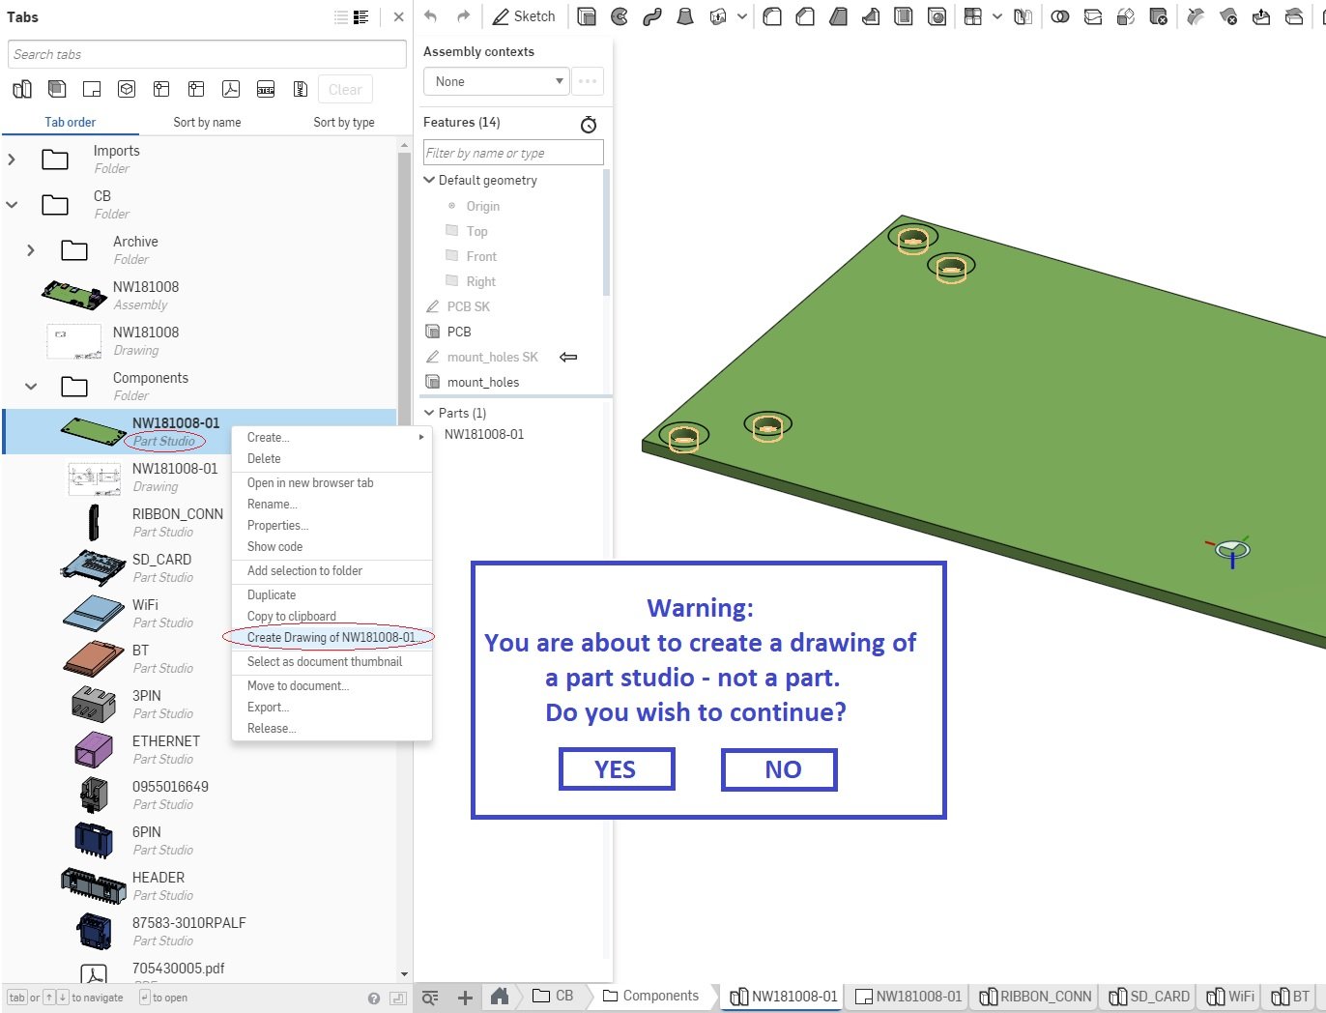1326x1013 pixels.
Task: Click the Search tabs input field
Action: tap(207, 54)
